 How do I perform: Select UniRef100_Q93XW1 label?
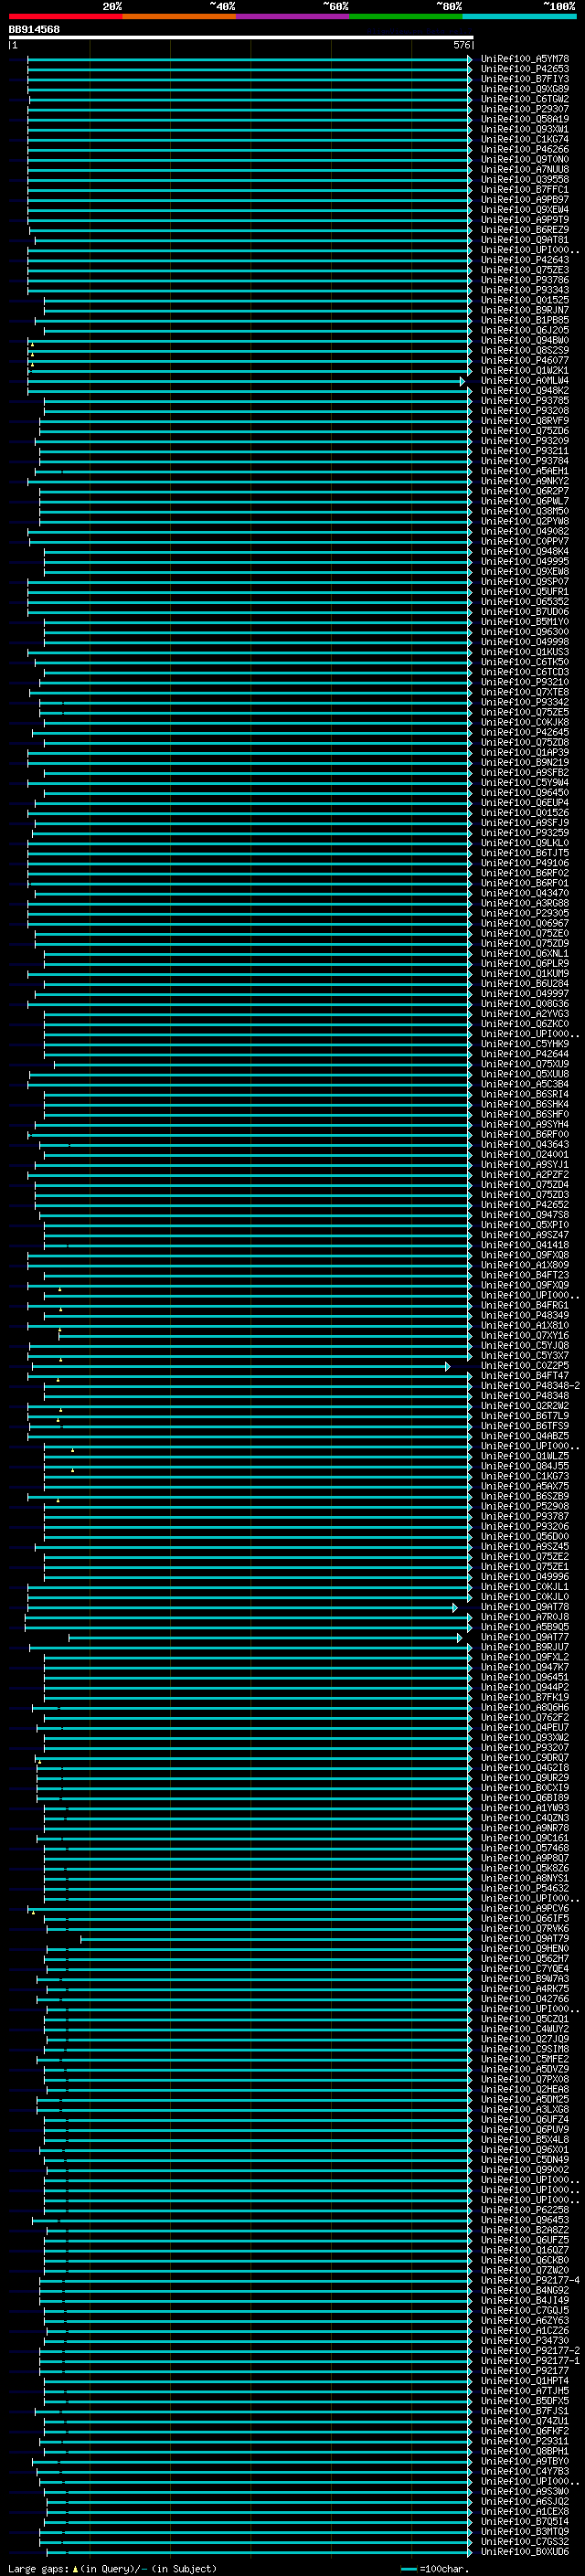point(525,129)
